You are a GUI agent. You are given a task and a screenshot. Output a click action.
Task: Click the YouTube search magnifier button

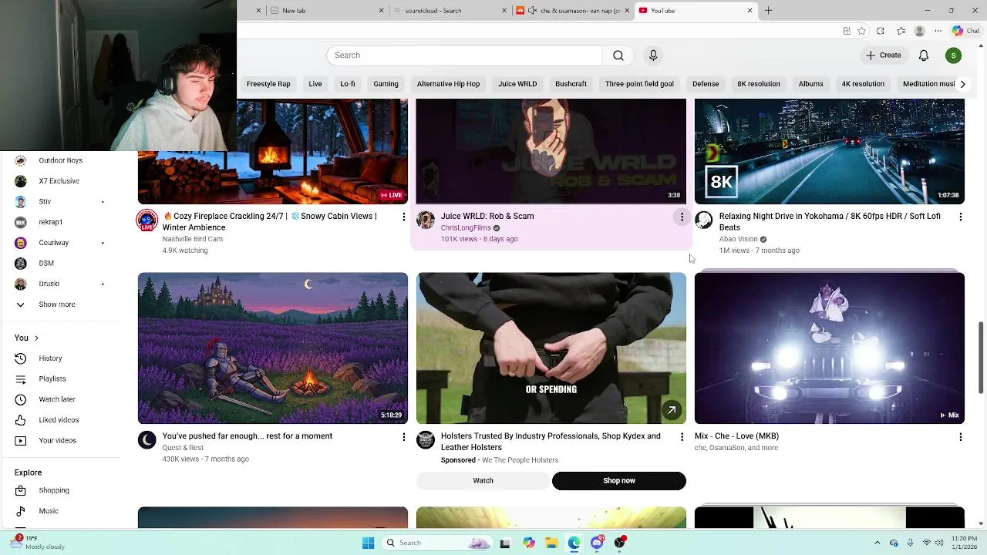[x=618, y=55]
